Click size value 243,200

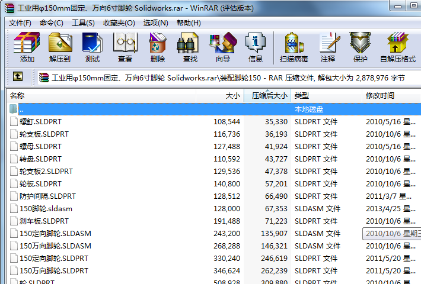[x=227, y=233]
